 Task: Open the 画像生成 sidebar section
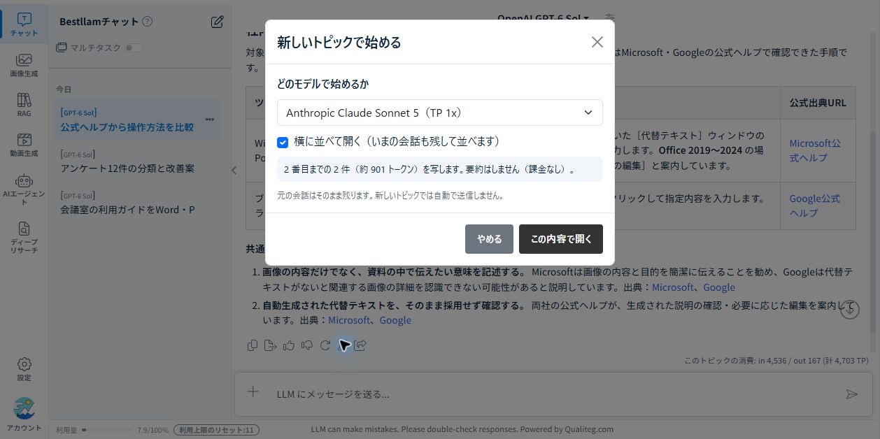tap(24, 65)
